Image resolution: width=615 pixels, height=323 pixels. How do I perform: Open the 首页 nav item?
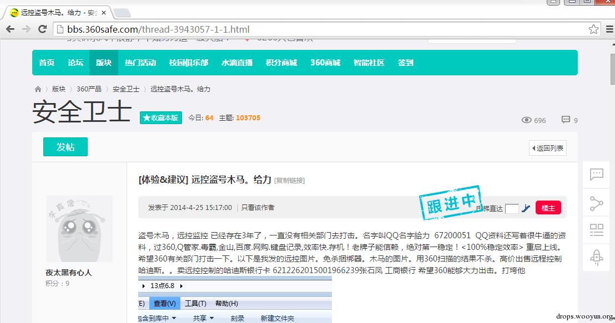coord(47,63)
